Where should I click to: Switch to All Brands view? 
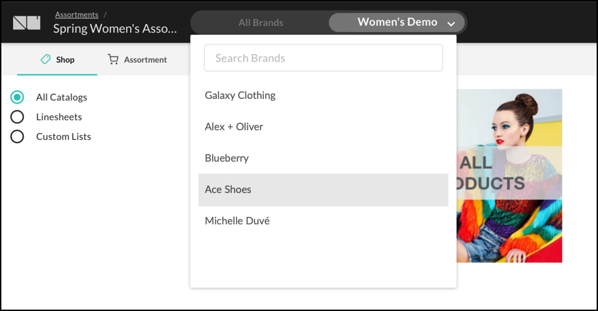click(261, 23)
